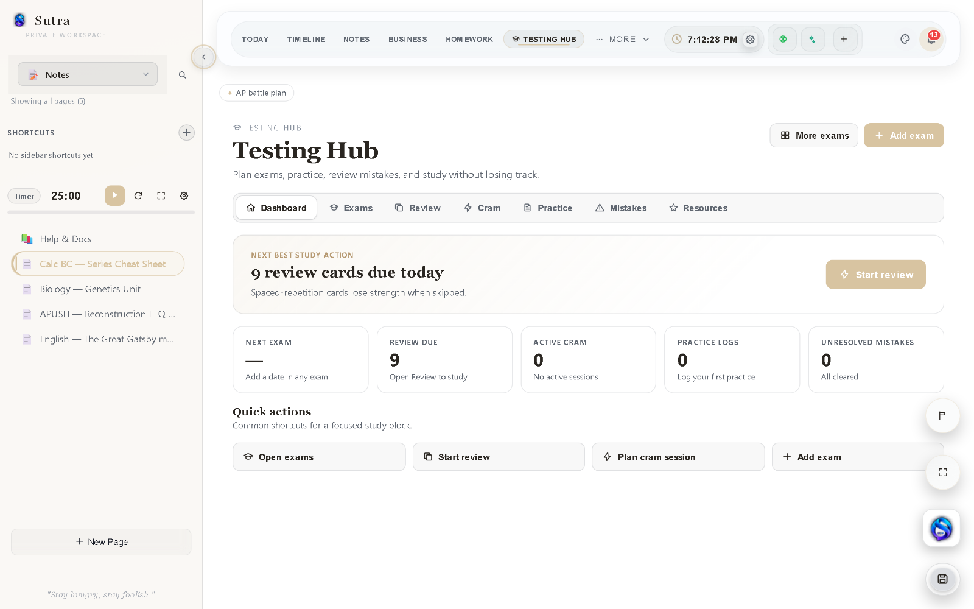Open Calc BC — Series Cheat Sheet page

98,264
